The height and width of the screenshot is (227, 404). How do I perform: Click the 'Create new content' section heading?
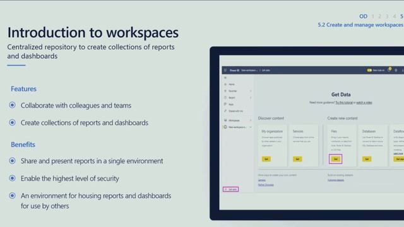pyautogui.click(x=342, y=118)
